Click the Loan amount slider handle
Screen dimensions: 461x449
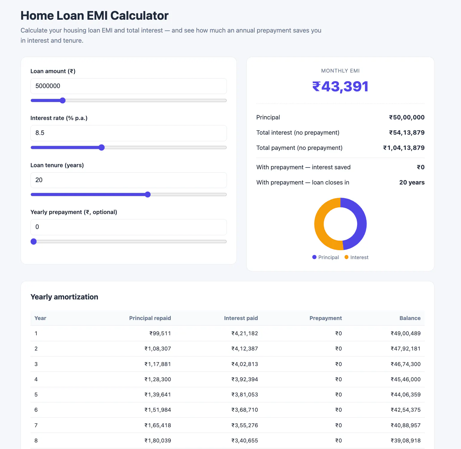point(62,100)
